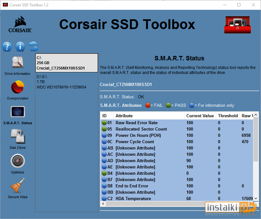Sort by the Attribute column header
The width and height of the screenshot is (261, 219).
(x=149, y=116)
